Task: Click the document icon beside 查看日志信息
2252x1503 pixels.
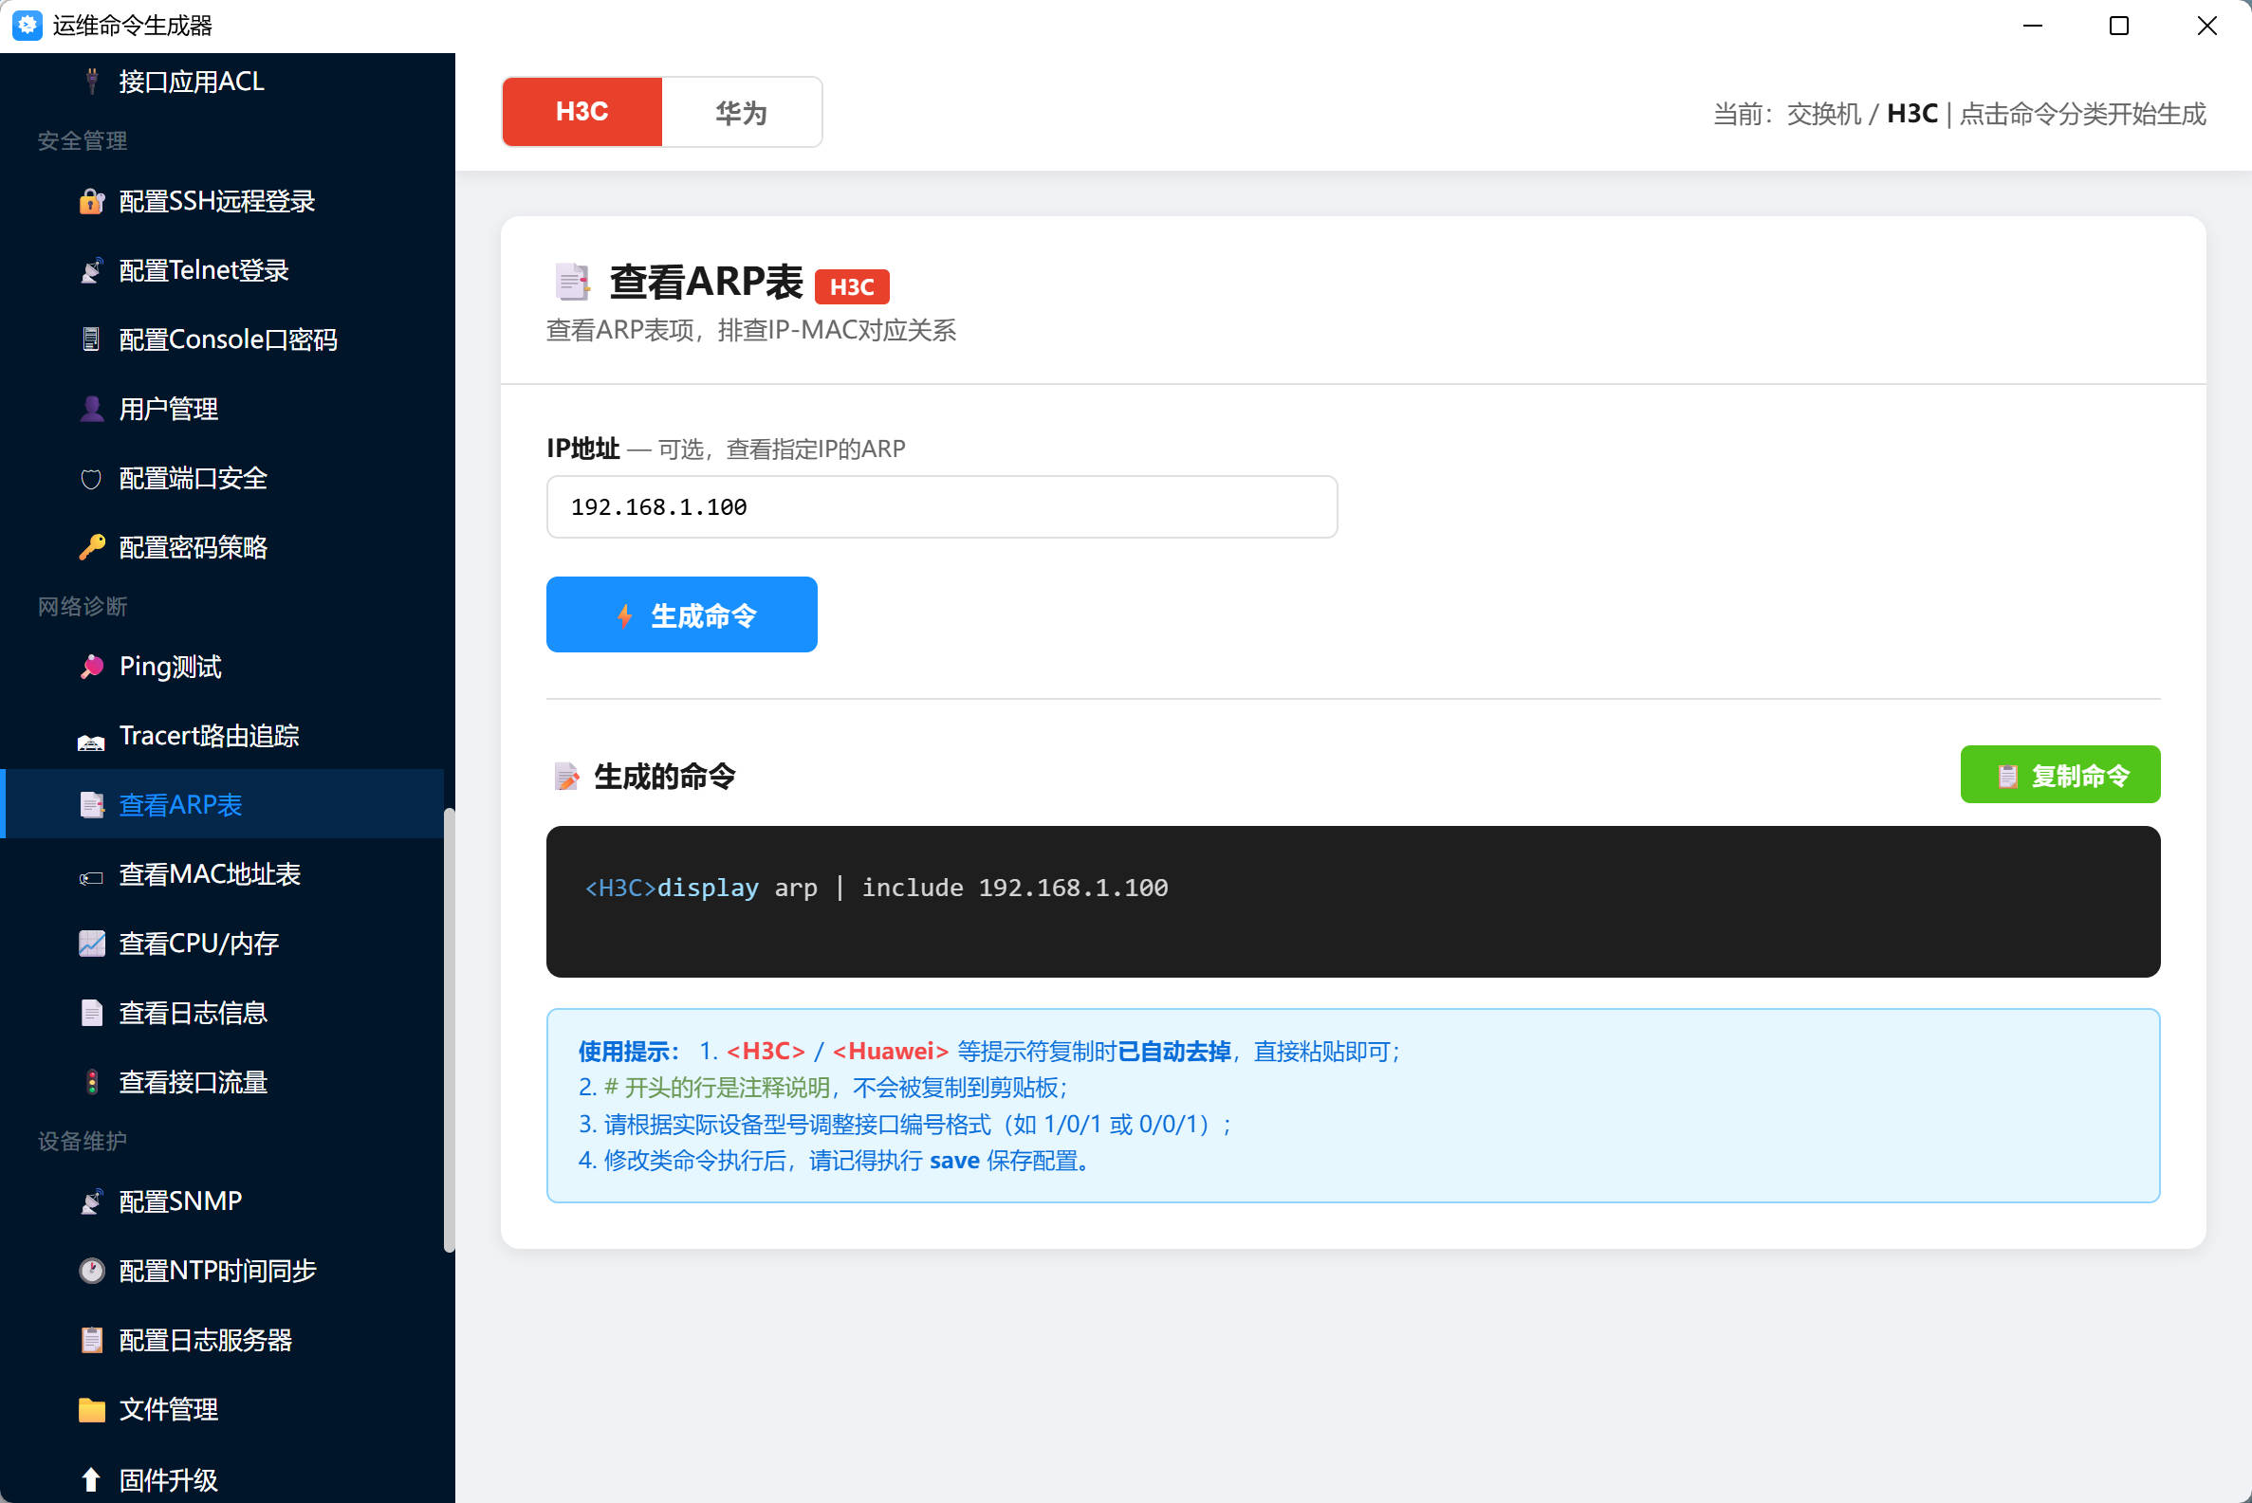Action: pyautogui.click(x=91, y=1013)
